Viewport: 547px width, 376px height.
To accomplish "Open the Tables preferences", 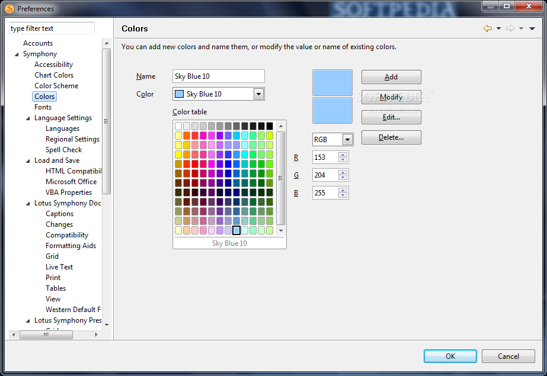I will [x=56, y=288].
